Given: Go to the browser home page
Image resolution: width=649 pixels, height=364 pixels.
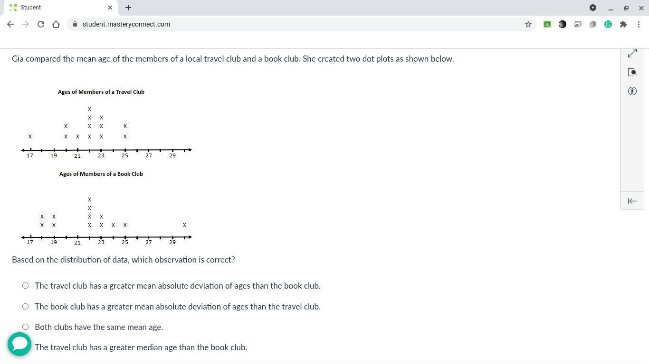Looking at the screenshot, I should [56, 24].
